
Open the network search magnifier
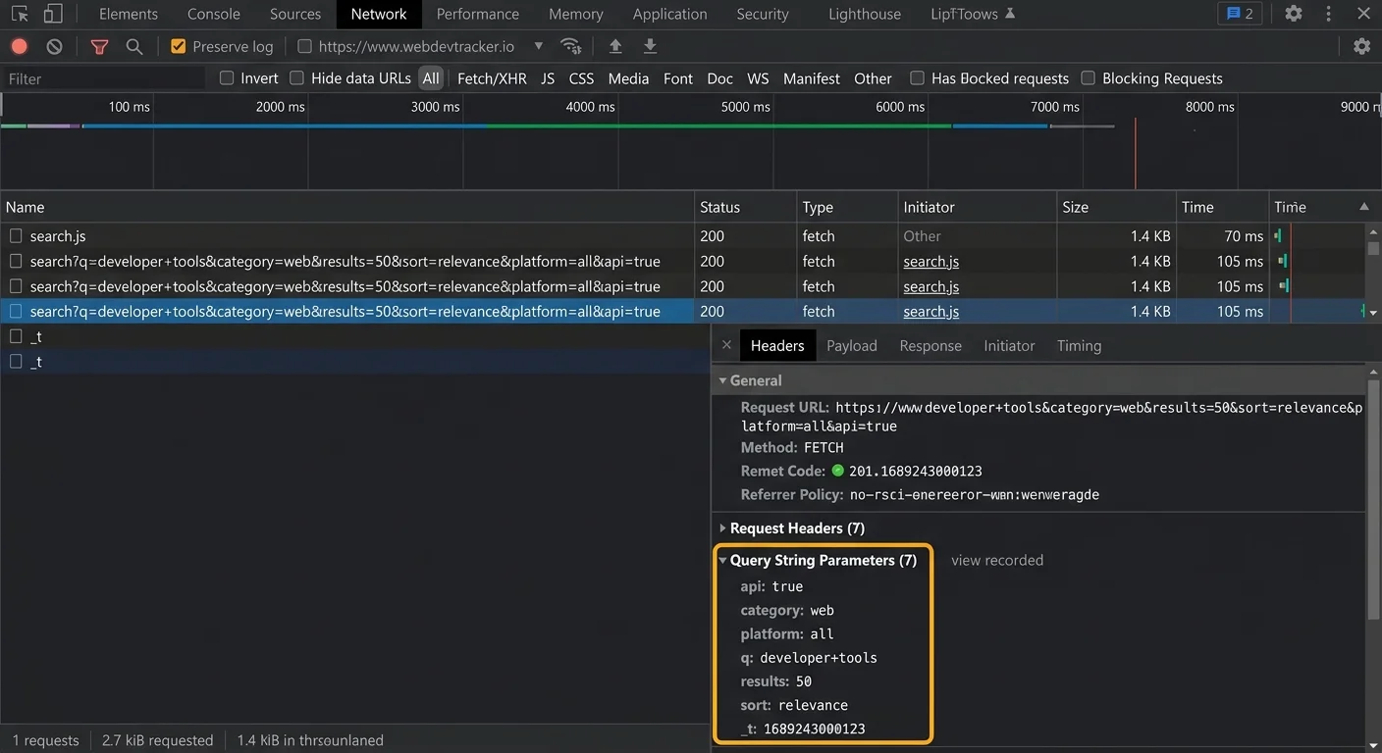pos(134,46)
